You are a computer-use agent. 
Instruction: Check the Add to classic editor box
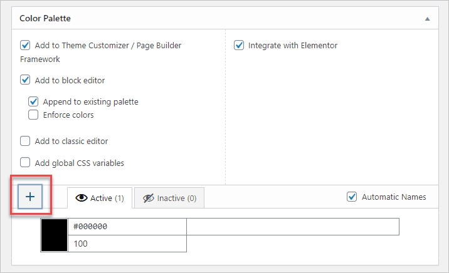26,142
